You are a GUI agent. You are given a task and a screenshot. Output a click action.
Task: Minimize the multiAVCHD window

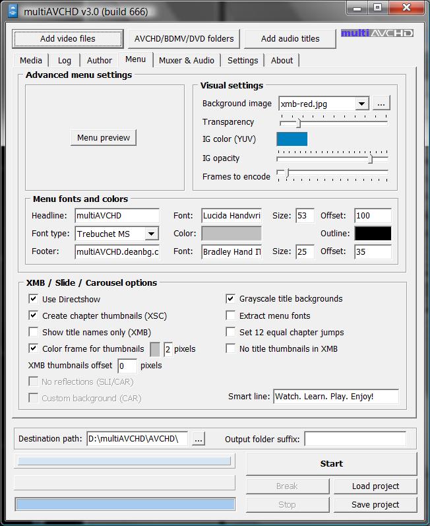(357, 8)
